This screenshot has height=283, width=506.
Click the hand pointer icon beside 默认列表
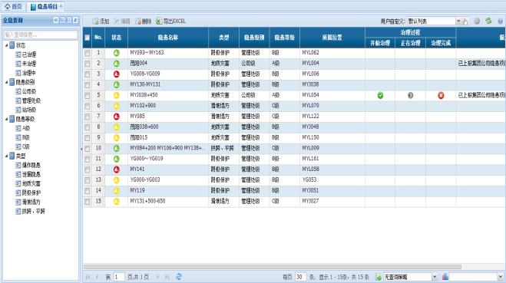(x=465, y=21)
